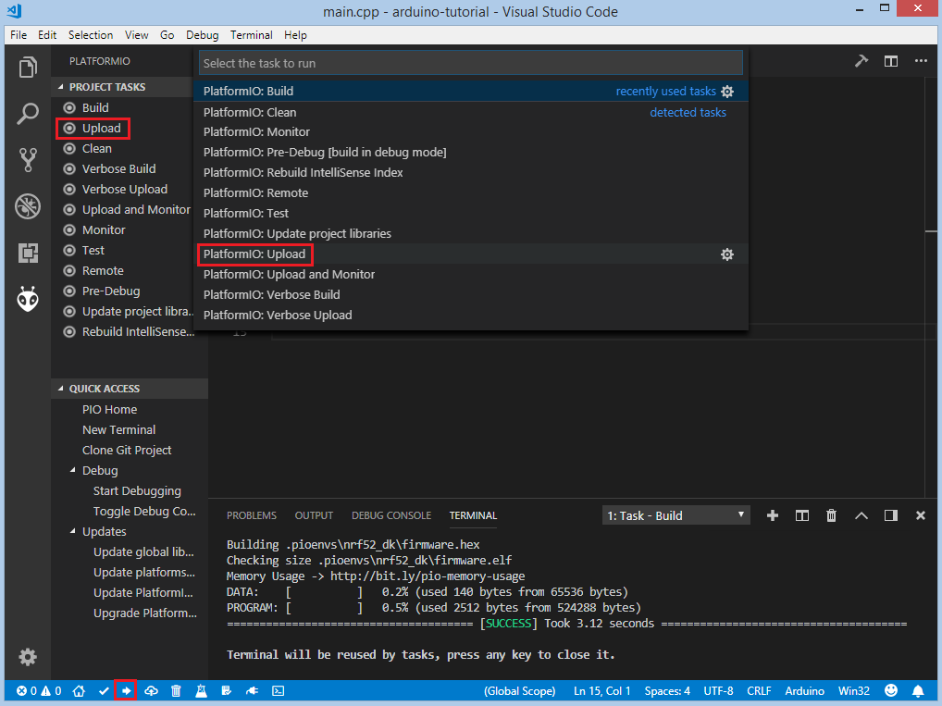This screenshot has width=942, height=706.
Task: Open the Debug view in activity bar
Action: 28,206
